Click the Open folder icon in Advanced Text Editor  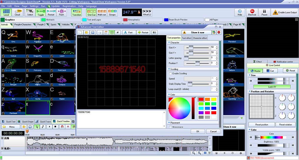pos(87,33)
